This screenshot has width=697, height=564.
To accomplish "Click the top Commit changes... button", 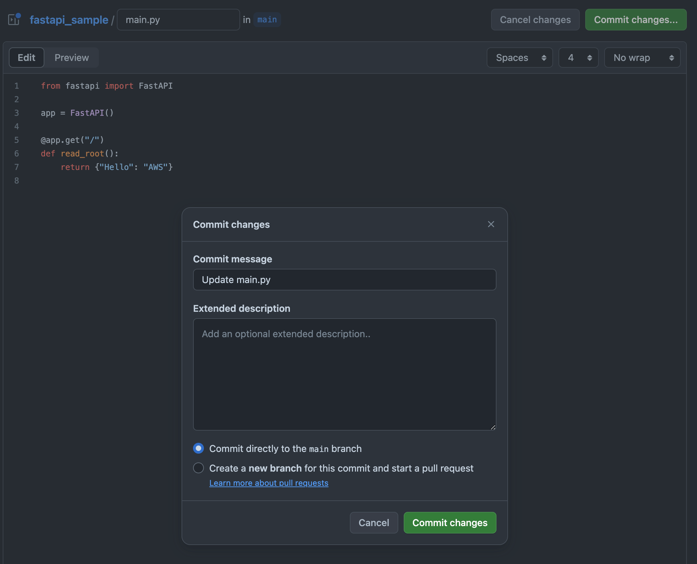I will pyautogui.click(x=636, y=20).
